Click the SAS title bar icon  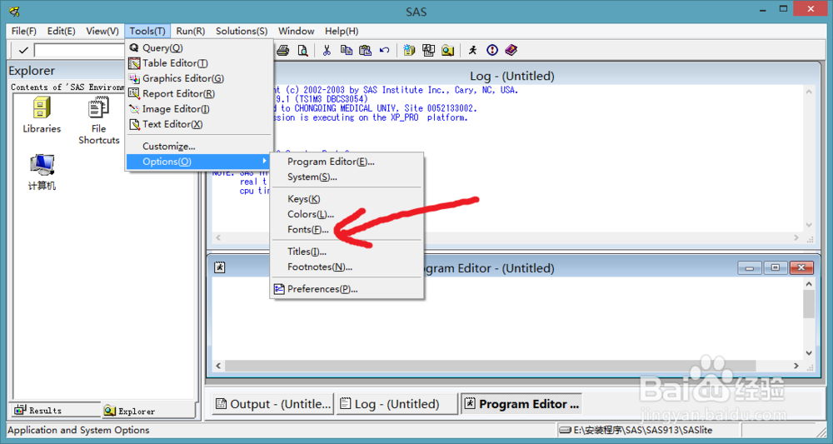point(14,11)
